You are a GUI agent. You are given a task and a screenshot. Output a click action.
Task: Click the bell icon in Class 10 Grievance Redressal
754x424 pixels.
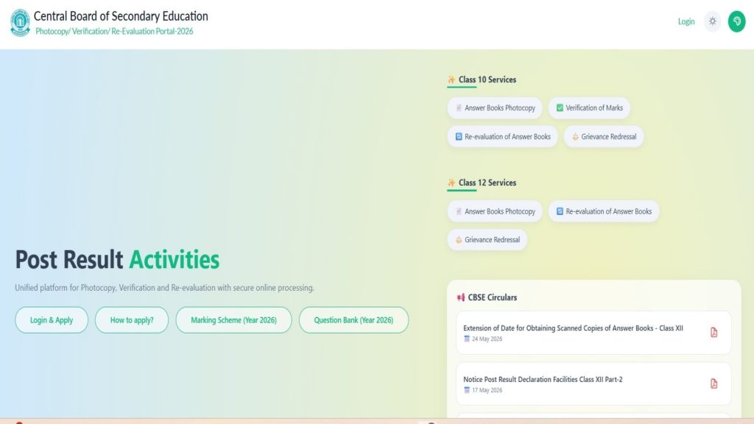(575, 137)
